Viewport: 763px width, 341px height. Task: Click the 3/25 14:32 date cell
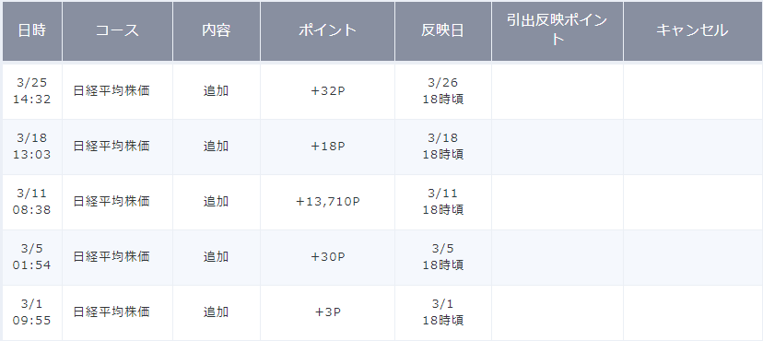coord(32,91)
